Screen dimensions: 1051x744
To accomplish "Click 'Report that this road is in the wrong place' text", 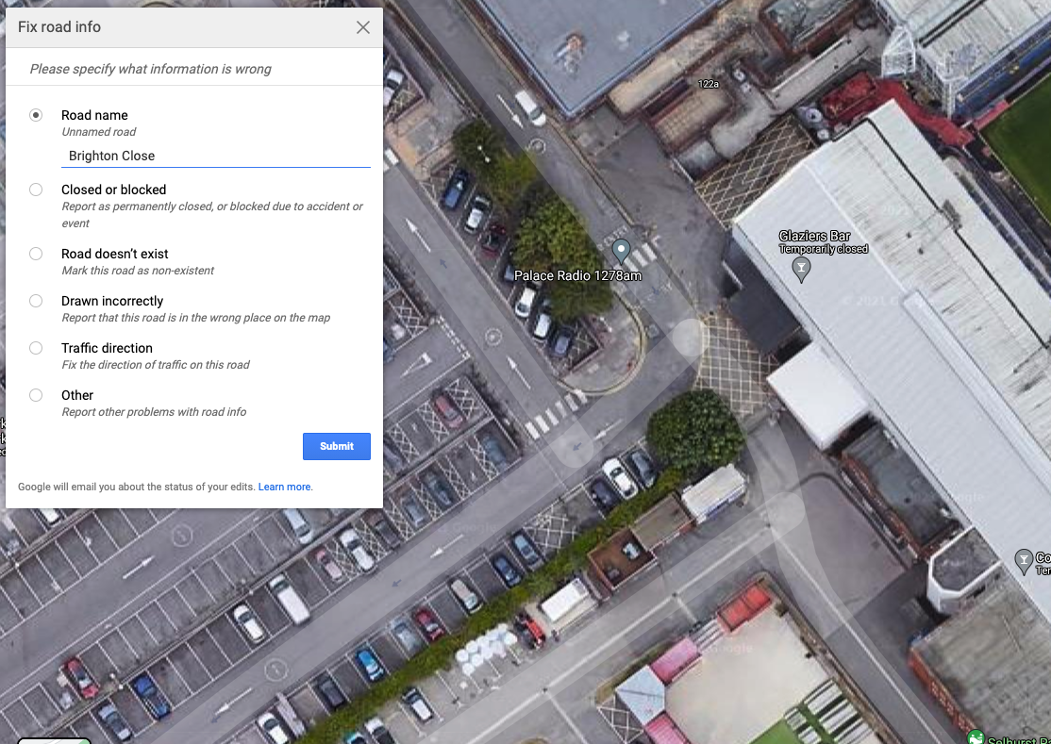I will point(195,318).
